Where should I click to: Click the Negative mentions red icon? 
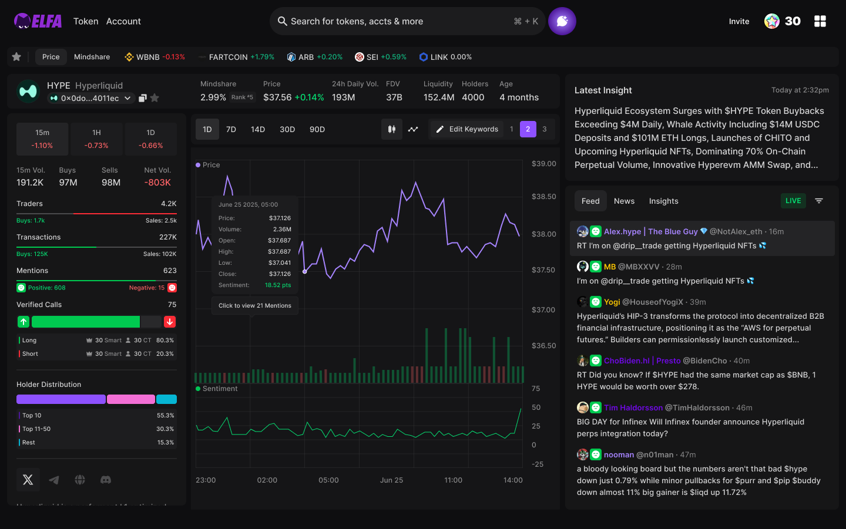[172, 288]
